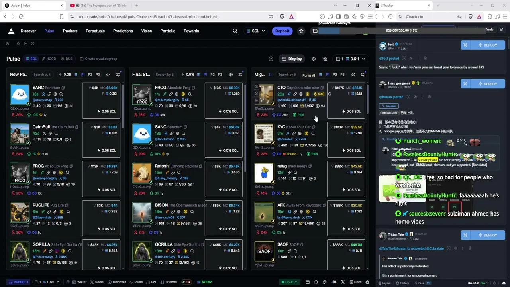Switch to the YouTube browser tab
The height and width of the screenshot is (287, 510).
point(98,6)
